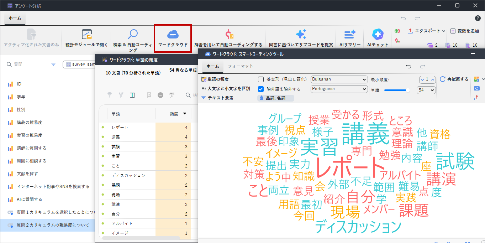Open the Bulgarian language dropdown

tap(339, 79)
